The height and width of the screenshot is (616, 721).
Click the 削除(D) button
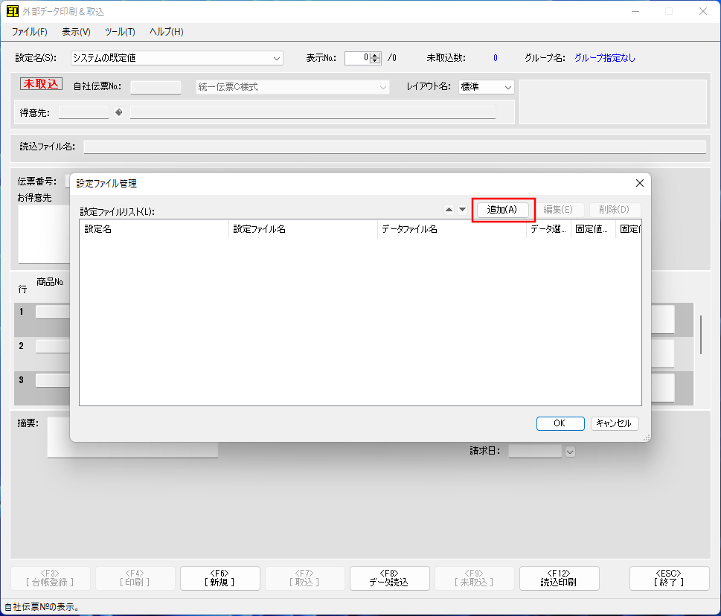[x=613, y=210]
